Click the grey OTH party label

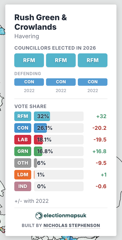click(x=23, y=163)
